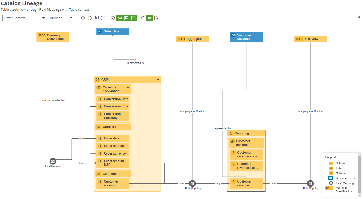This screenshot has width=363, height=199.
Task: Collapse the CRM schema box
Action: (158, 80)
